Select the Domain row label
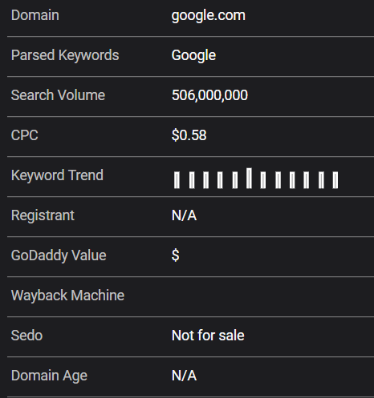The image size is (374, 398). click(35, 15)
